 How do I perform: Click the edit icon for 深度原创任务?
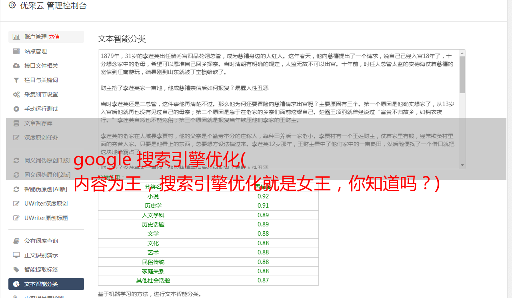pos(16,138)
